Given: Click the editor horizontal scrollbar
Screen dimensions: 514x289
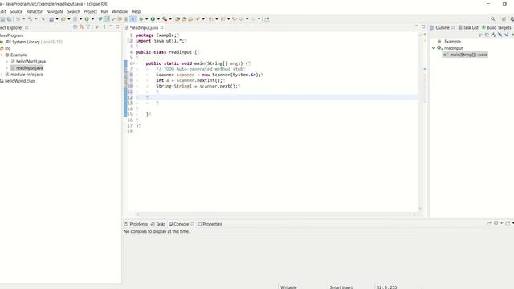Looking at the screenshot, I should tap(276, 214).
